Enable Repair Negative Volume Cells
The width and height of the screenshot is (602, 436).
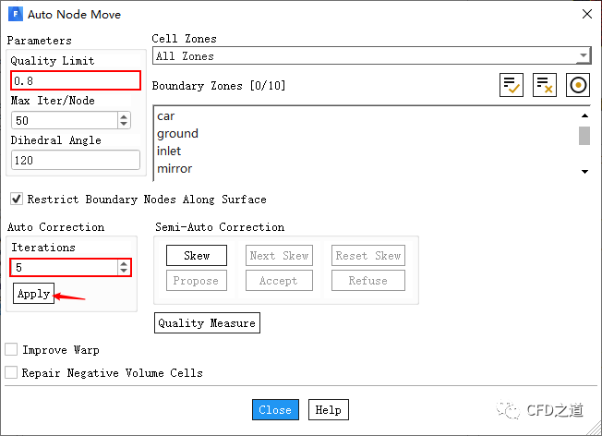coord(12,373)
